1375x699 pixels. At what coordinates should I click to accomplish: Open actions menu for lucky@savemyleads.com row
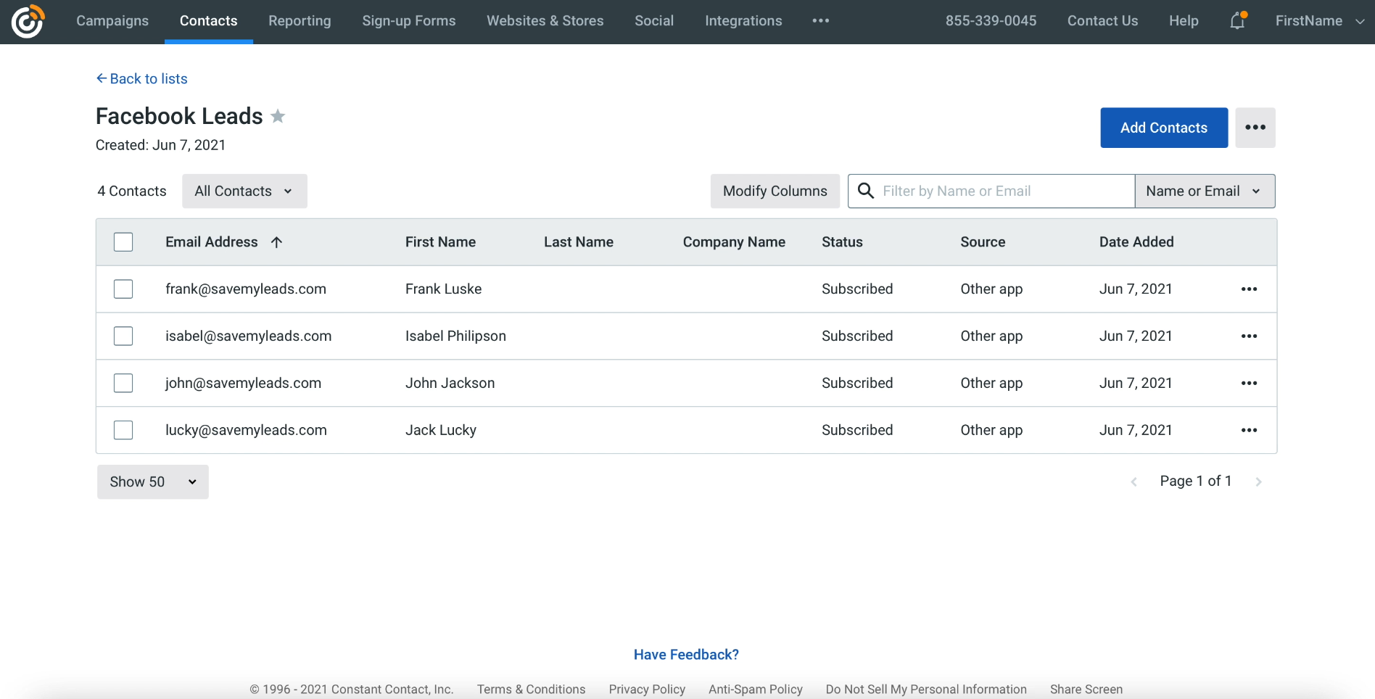(x=1249, y=431)
